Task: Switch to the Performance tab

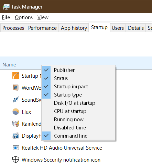Action: point(42,28)
